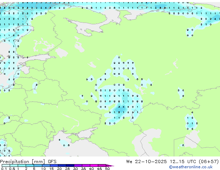
Task: Pick the 15–20 mm legend color swatch
Action: [54, 165]
